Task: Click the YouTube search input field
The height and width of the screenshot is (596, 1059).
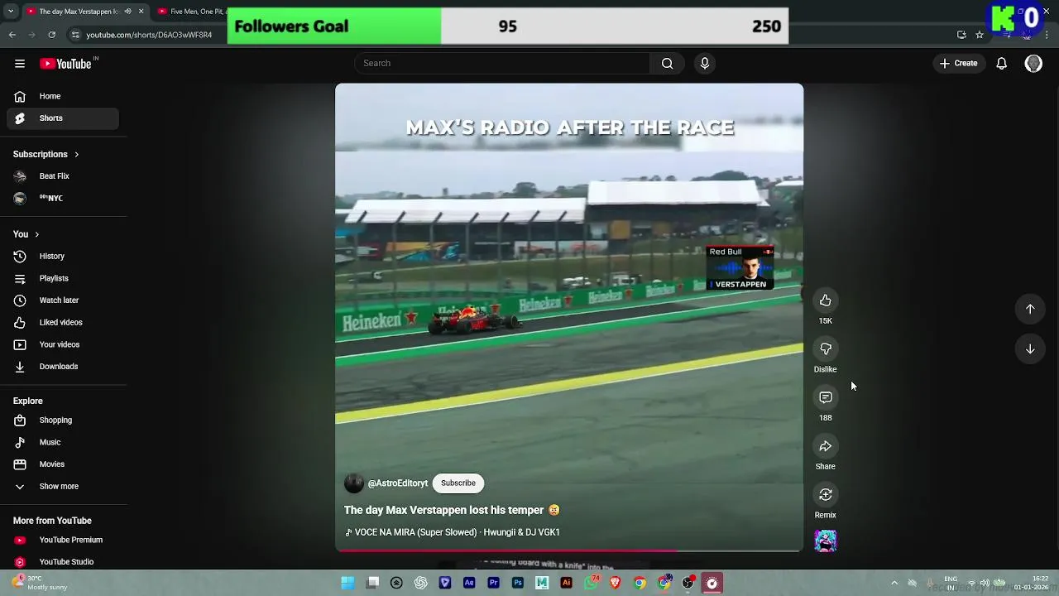Action: (x=503, y=64)
